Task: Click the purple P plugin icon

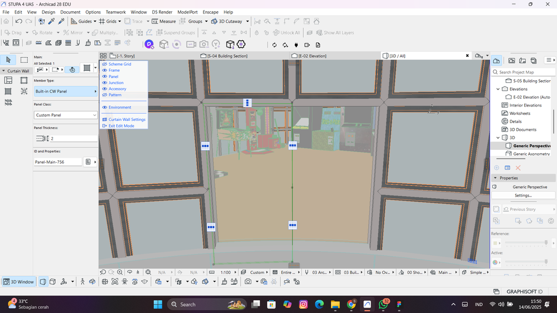Action: tap(149, 45)
